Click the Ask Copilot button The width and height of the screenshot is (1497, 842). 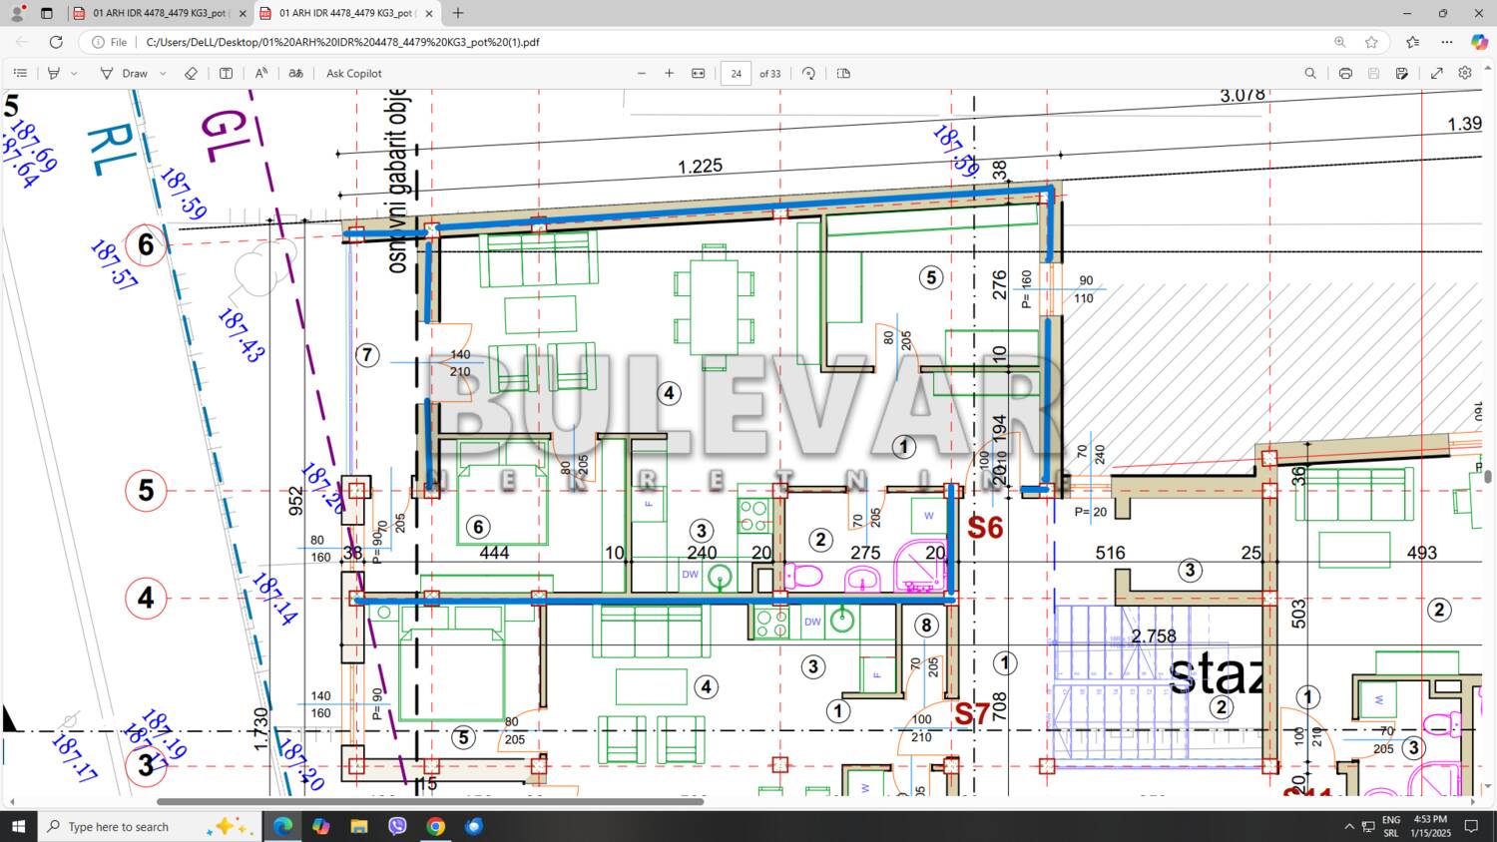tap(353, 73)
